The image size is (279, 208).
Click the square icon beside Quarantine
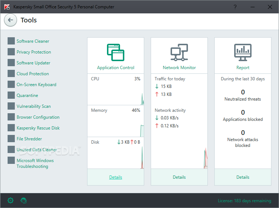[x=11, y=95]
